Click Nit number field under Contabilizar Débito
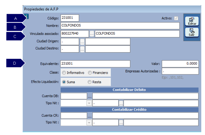205x135 pixels. tap(105, 103)
